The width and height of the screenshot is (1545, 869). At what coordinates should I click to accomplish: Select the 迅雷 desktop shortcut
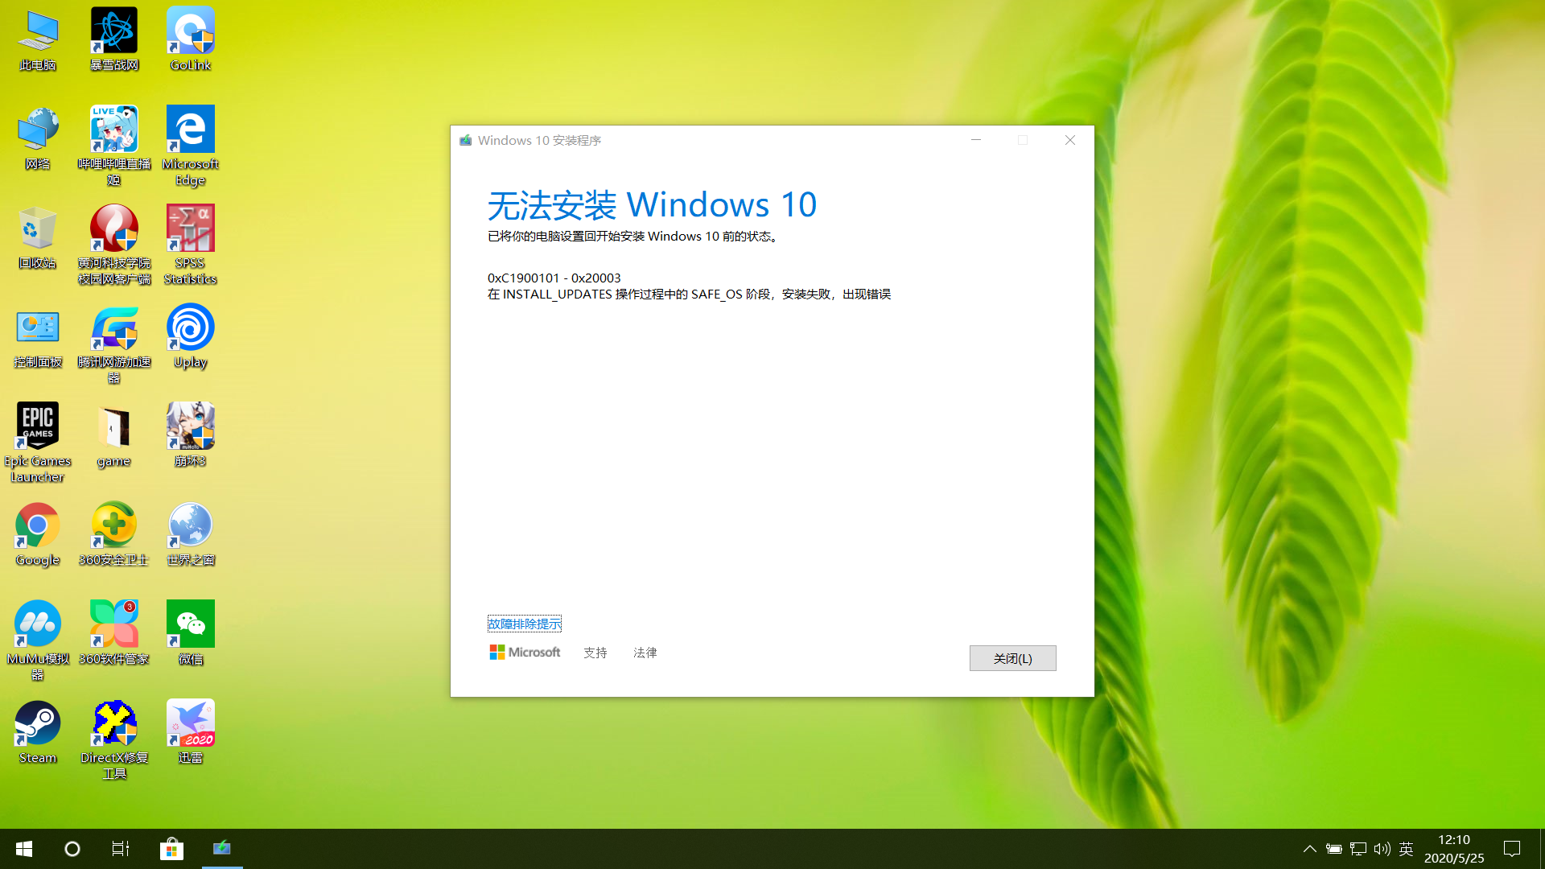pyautogui.click(x=191, y=732)
